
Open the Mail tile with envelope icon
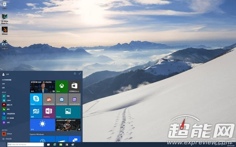tap(62, 99)
